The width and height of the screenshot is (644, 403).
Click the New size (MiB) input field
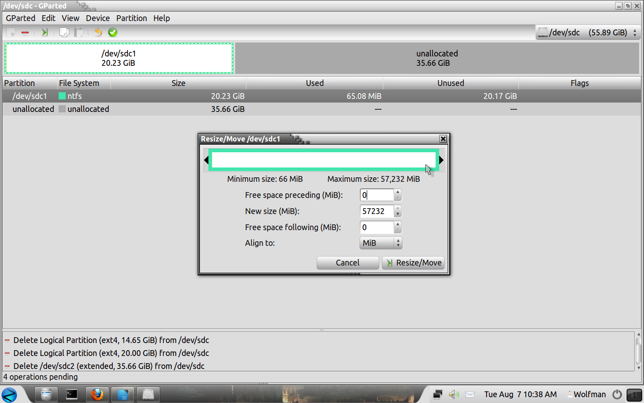tap(377, 211)
